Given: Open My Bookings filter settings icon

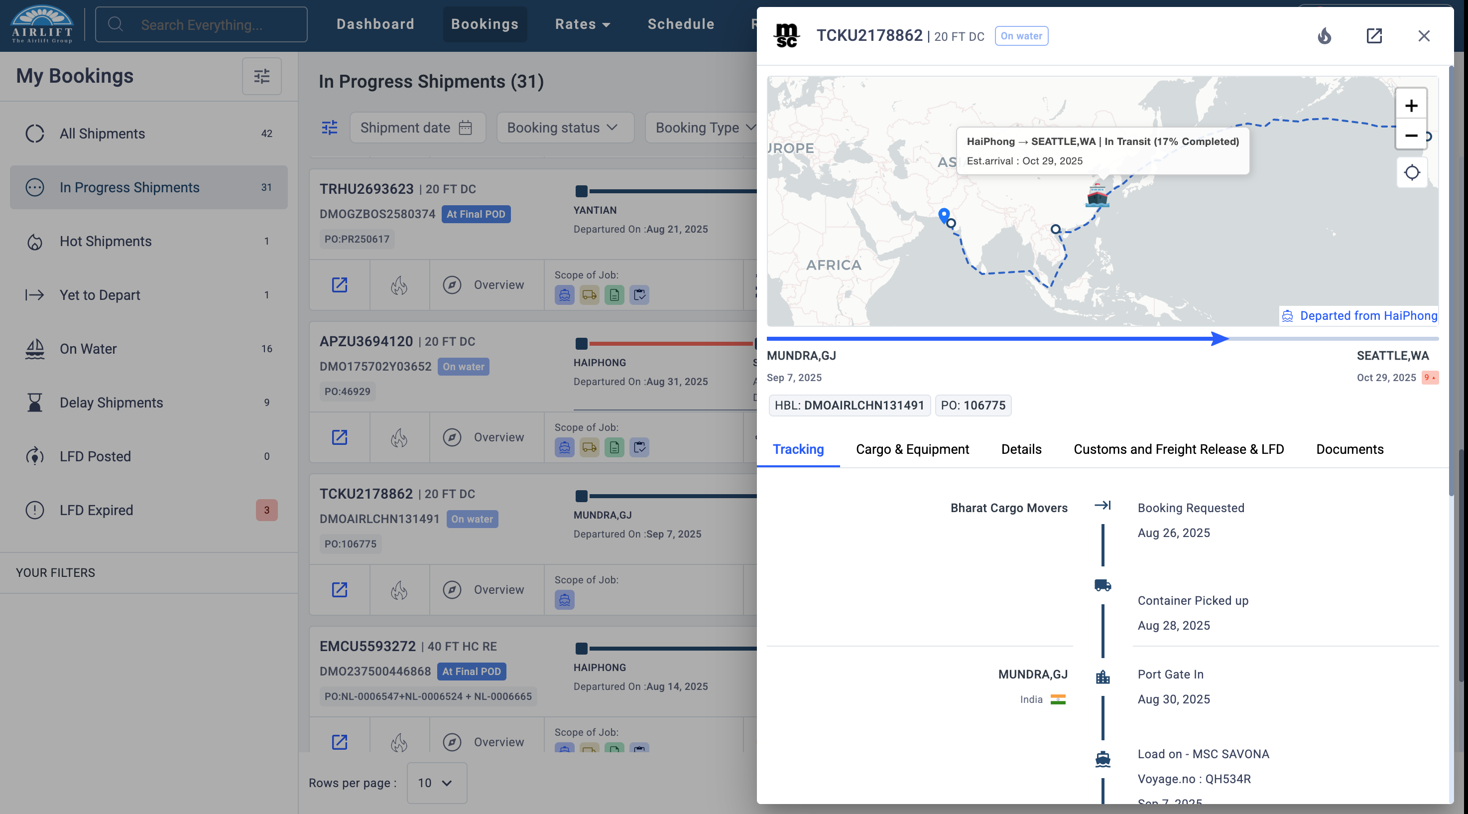Looking at the screenshot, I should tap(261, 76).
